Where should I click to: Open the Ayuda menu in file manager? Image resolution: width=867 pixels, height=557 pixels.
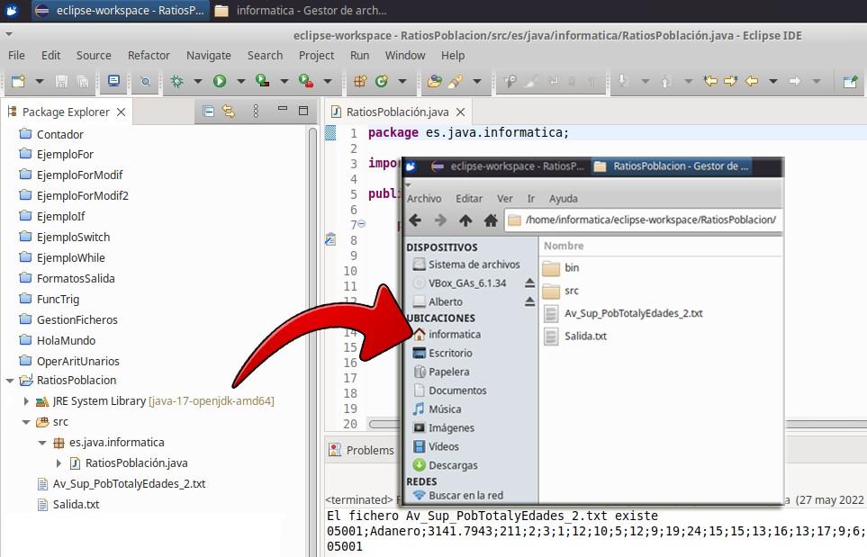pyautogui.click(x=563, y=198)
